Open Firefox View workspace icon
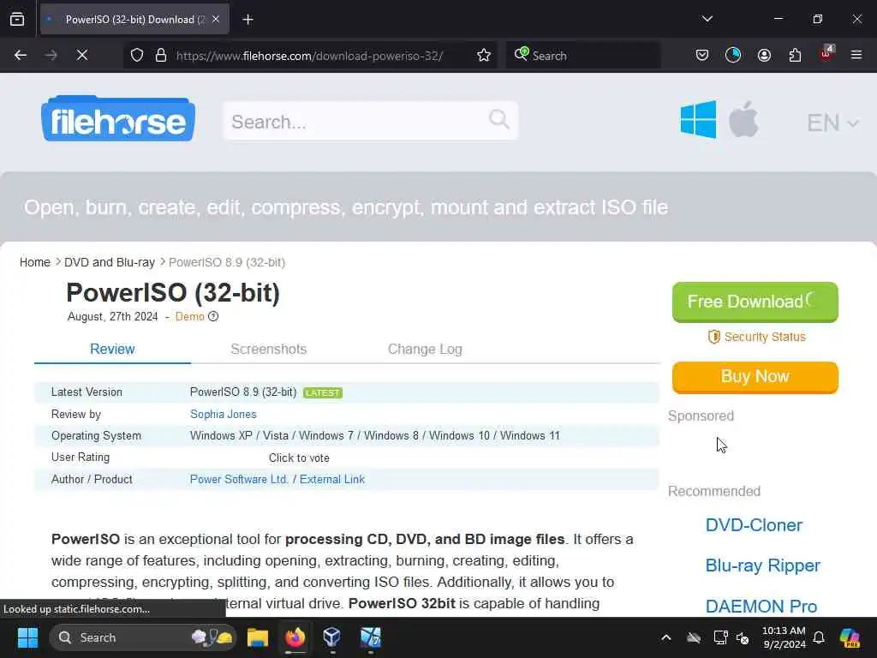The width and height of the screenshot is (877, 658). point(17,20)
